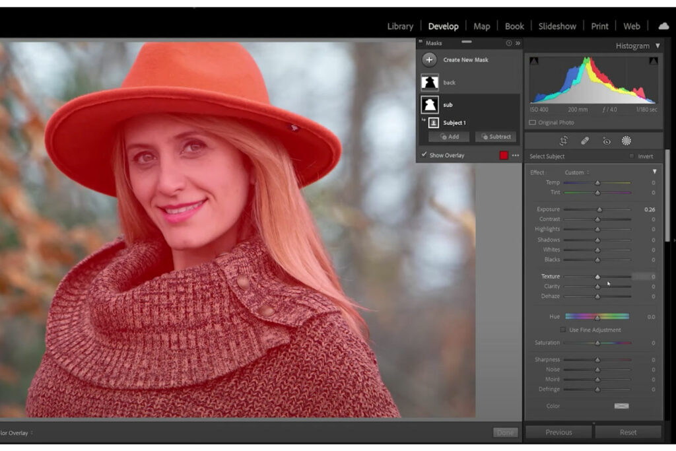Enable the Invert mask checkbox
676x451 pixels.
632,156
